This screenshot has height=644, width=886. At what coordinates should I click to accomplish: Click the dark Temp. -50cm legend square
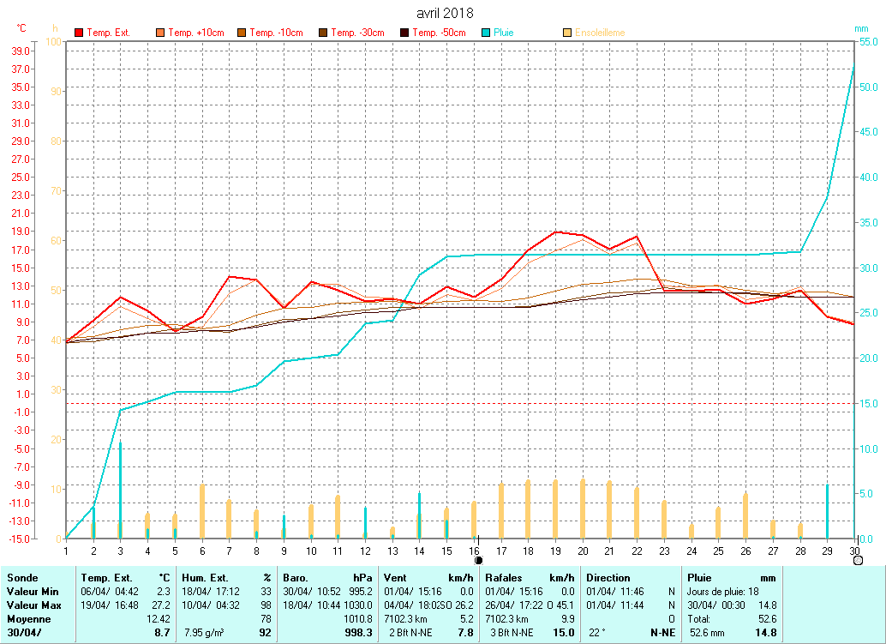pos(404,33)
